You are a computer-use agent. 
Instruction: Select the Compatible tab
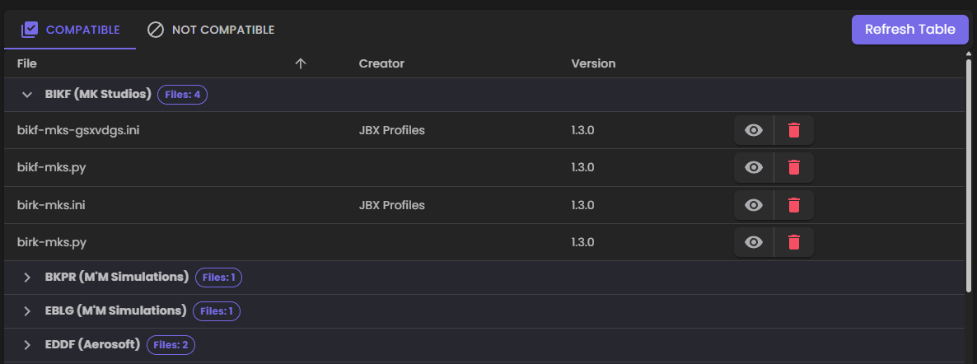pos(70,30)
